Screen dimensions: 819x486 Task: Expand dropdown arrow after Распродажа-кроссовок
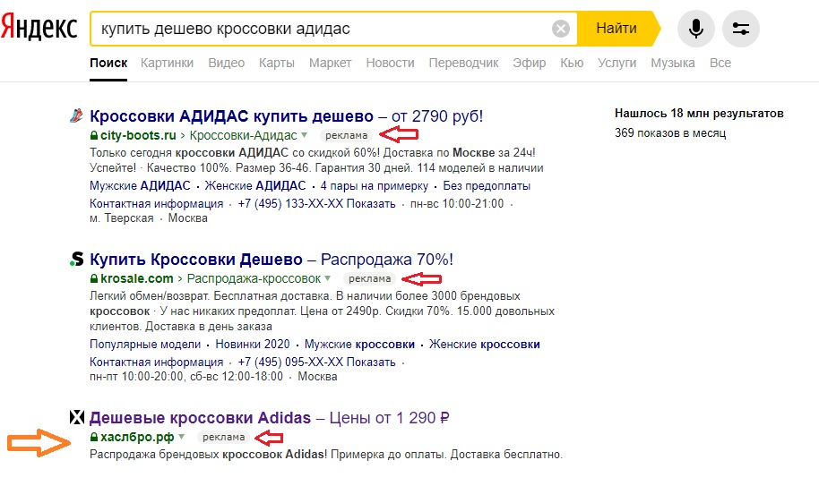click(x=327, y=278)
